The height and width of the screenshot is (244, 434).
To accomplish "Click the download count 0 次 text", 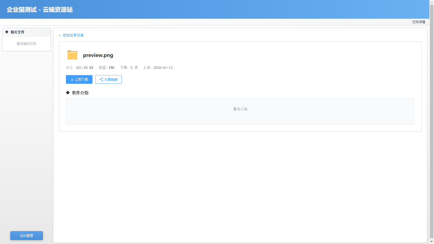I will (x=134, y=68).
